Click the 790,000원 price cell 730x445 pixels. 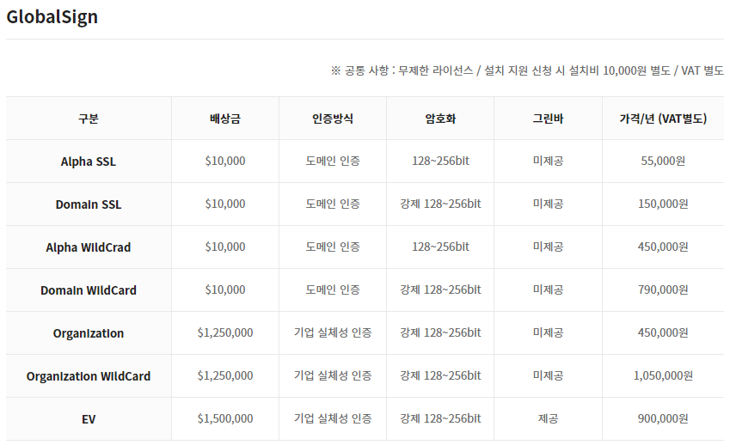[x=663, y=290]
